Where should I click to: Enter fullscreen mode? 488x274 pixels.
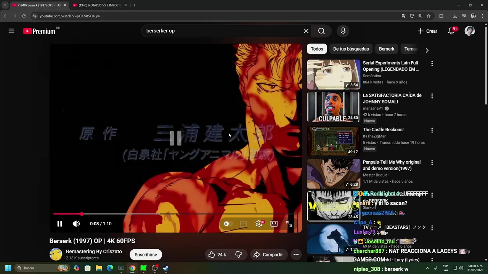click(289, 224)
